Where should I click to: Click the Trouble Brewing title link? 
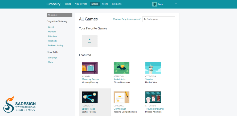coord(154,109)
